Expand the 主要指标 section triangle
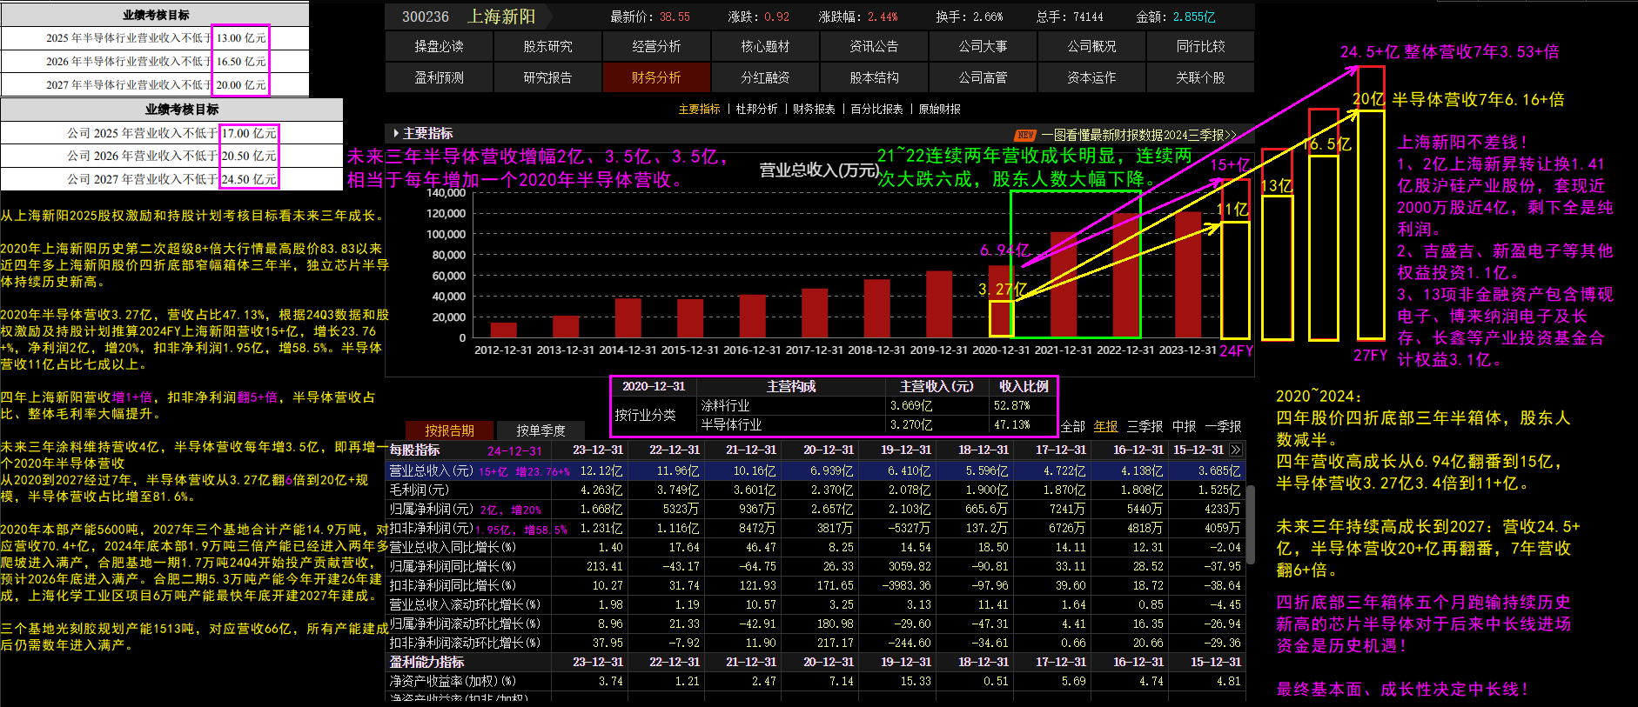The height and width of the screenshot is (707, 1638). click(396, 133)
